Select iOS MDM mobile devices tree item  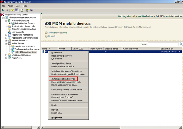tap(25, 52)
